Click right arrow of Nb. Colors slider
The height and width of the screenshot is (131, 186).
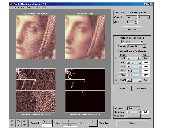pyautogui.click(x=139, y=112)
